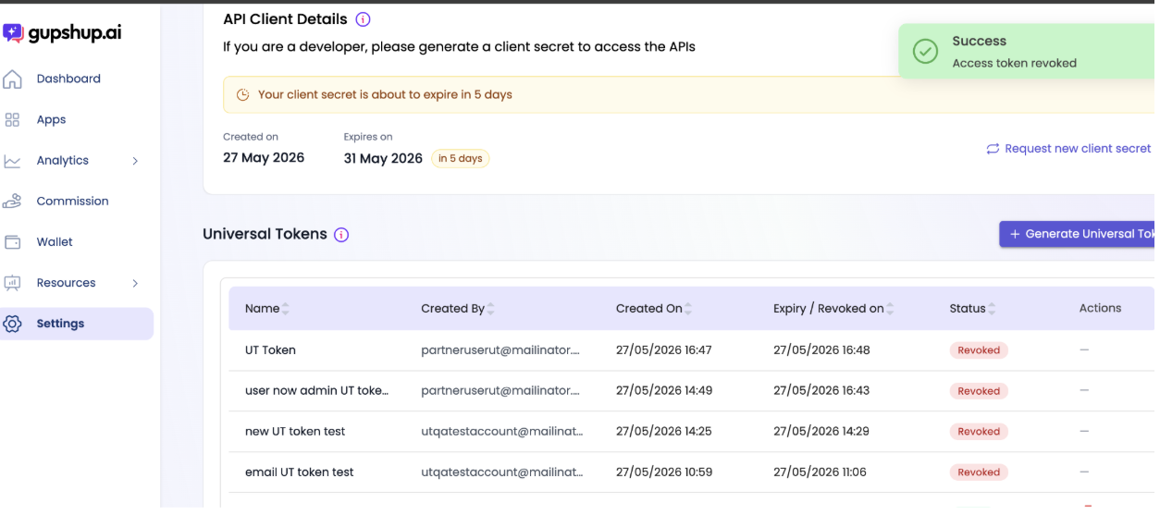
Task: Go to the Dashboard menu item
Action: pyautogui.click(x=68, y=79)
